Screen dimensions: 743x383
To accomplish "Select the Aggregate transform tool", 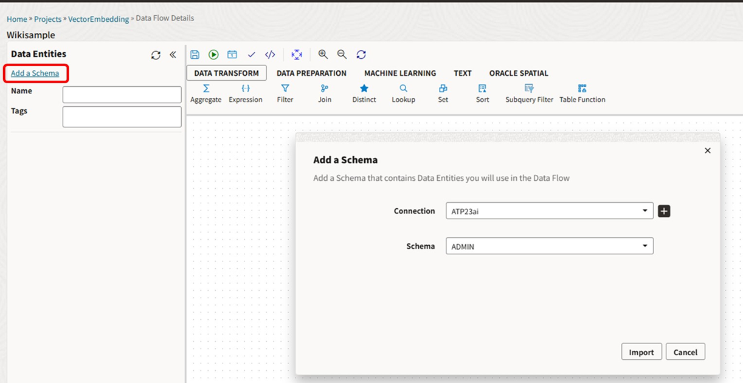I will [x=206, y=93].
